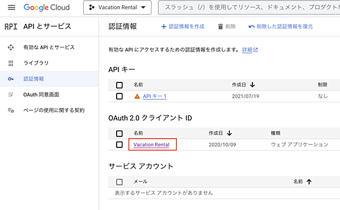Tick the Vacation Rental client checkbox
Image resolution: width=340 pixels, height=210 pixels.
(120, 144)
